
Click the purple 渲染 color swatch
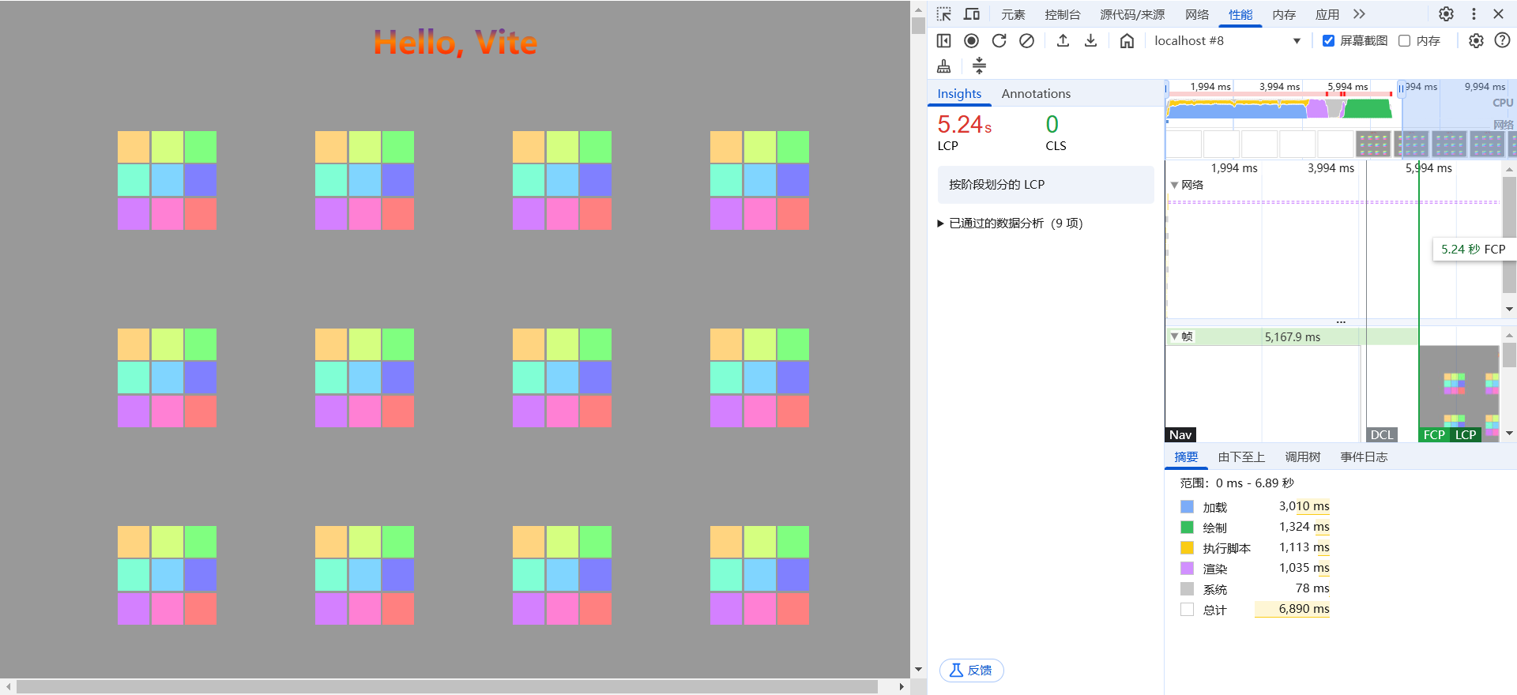pos(1187,569)
